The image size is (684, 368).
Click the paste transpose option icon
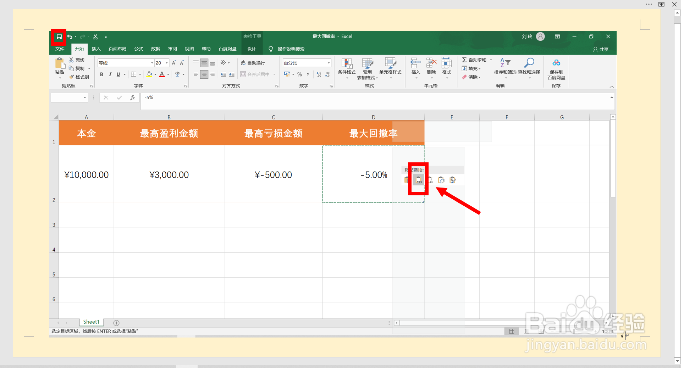[x=441, y=180]
